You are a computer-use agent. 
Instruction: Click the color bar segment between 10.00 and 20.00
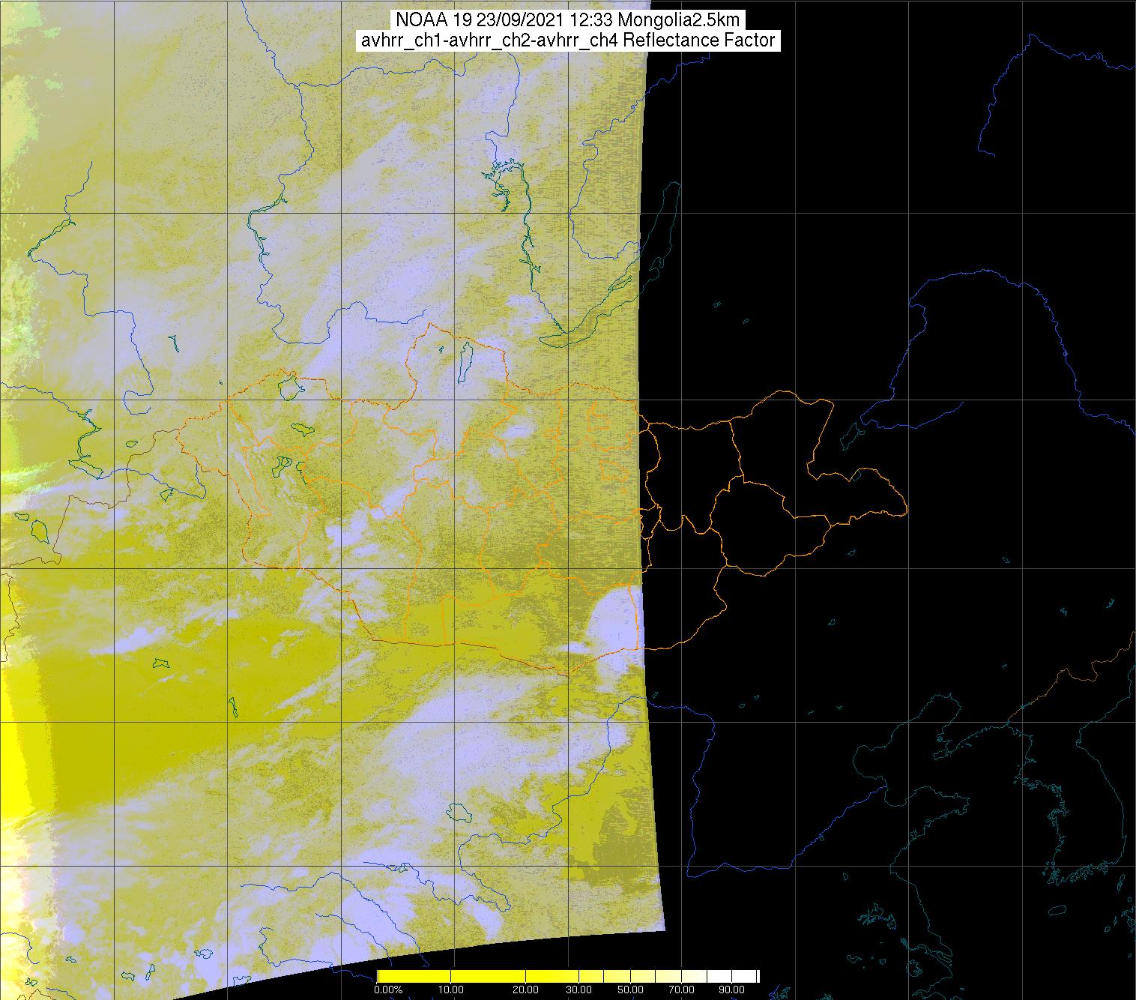coord(488,976)
